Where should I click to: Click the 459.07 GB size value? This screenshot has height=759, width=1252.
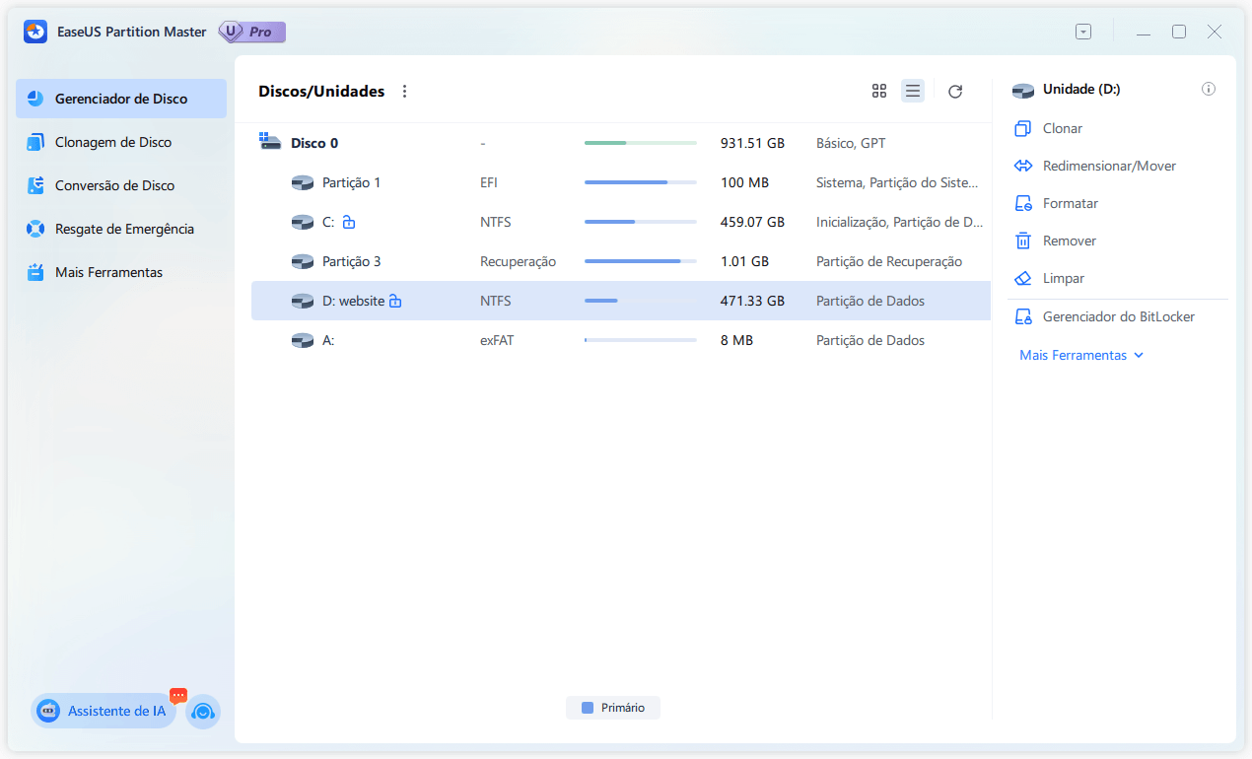tap(752, 222)
